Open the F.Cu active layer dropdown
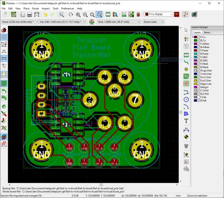Viewport: 224px width, 198px height. pyautogui.click(x=158, y=14)
